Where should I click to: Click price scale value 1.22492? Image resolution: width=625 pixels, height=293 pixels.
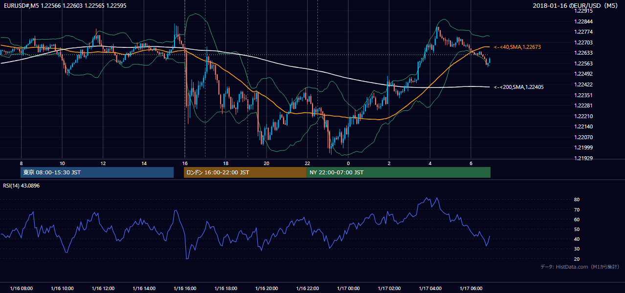click(584, 74)
